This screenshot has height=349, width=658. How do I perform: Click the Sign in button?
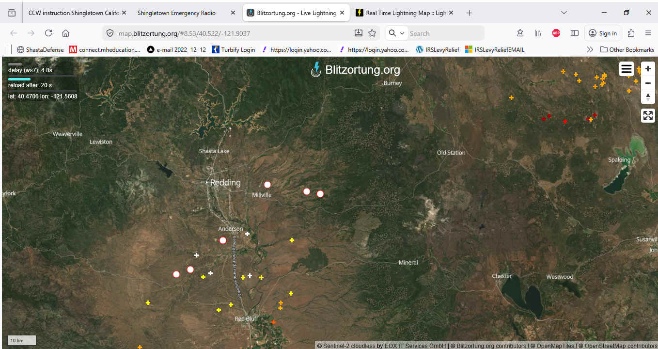[603, 33]
